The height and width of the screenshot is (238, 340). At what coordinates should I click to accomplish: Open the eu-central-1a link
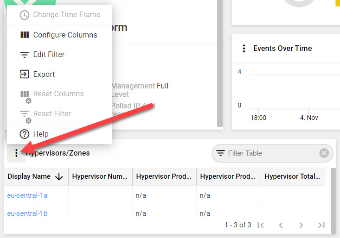tap(27, 195)
